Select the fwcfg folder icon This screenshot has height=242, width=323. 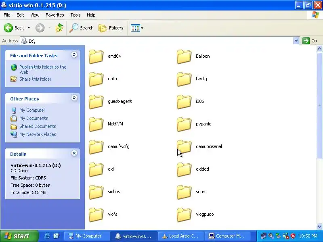tap(184, 79)
